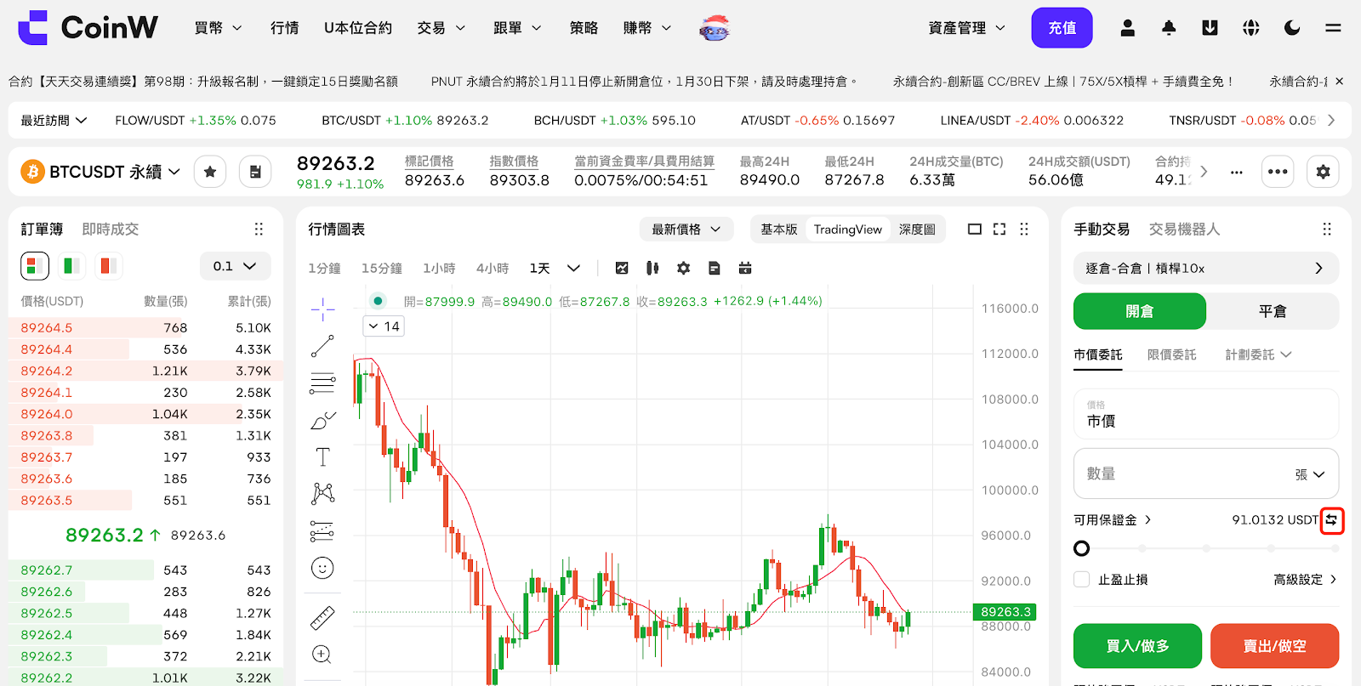Click the 充值 deposit button
The height and width of the screenshot is (686, 1361).
(x=1062, y=28)
